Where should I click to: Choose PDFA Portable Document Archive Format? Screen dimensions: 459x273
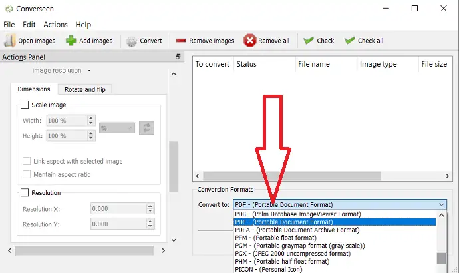pyautogui.click(x=335, y=230)
